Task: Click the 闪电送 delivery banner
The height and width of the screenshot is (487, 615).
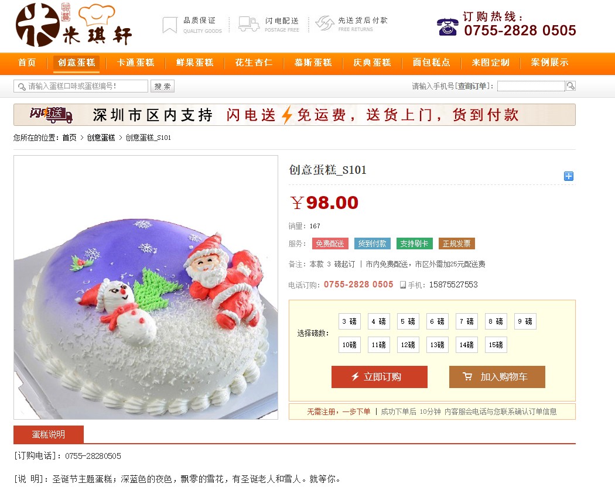Action: pos(295,115)
